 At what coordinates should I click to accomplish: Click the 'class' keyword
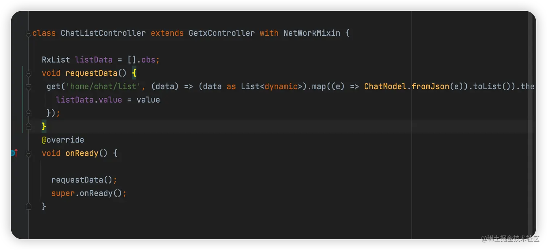(x=44, y=33)
